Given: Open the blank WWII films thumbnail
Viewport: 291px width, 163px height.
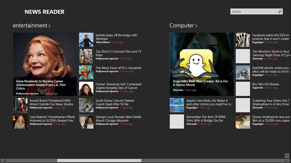Looking at the screenshot, I should pos(177,121).
